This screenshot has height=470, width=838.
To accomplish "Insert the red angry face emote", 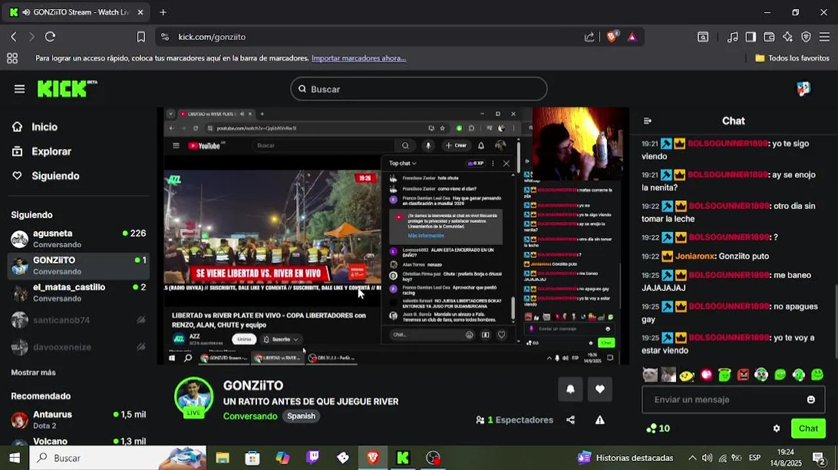I will (x=743, y=375).
